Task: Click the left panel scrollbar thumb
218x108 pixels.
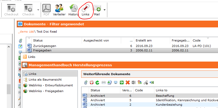Action: tap(9, 89)
